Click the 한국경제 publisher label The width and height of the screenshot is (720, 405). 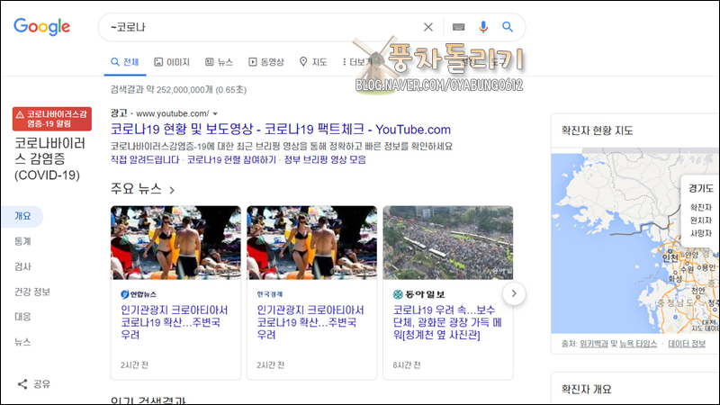(269, 294)
